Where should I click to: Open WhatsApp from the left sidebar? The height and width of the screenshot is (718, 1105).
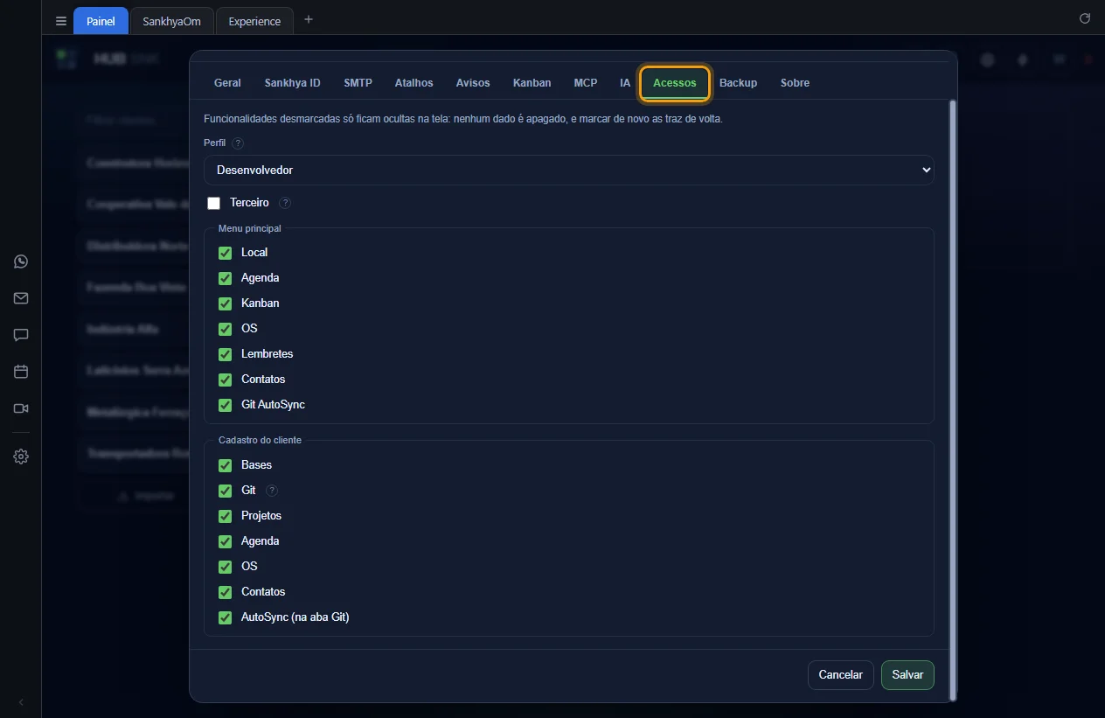pos(21,261)
